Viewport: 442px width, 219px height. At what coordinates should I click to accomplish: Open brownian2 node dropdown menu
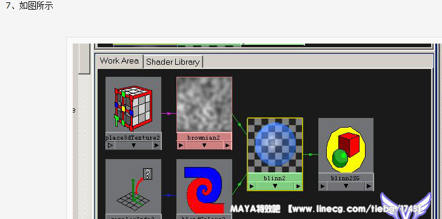[204, 145]
